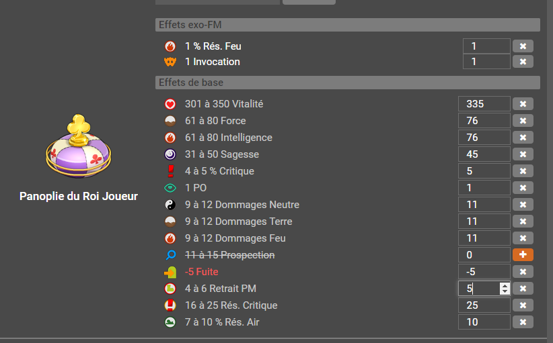Viewport: 553px width, 343px height.
Task: Increase the Retrait PM value with stepper
Action: [x=505, y=286]
